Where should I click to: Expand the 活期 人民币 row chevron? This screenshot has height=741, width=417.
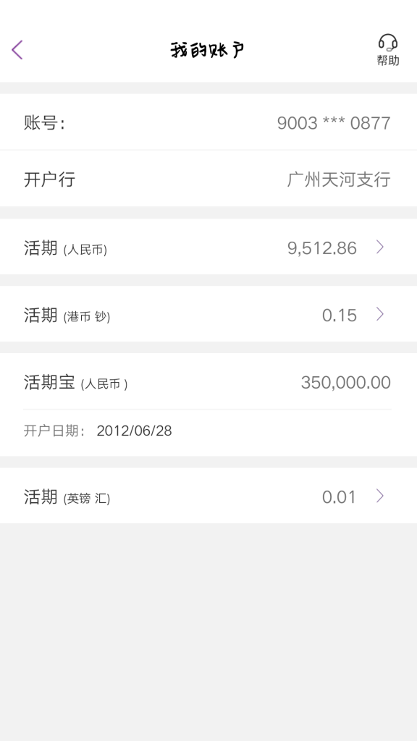tap(379, 247)
